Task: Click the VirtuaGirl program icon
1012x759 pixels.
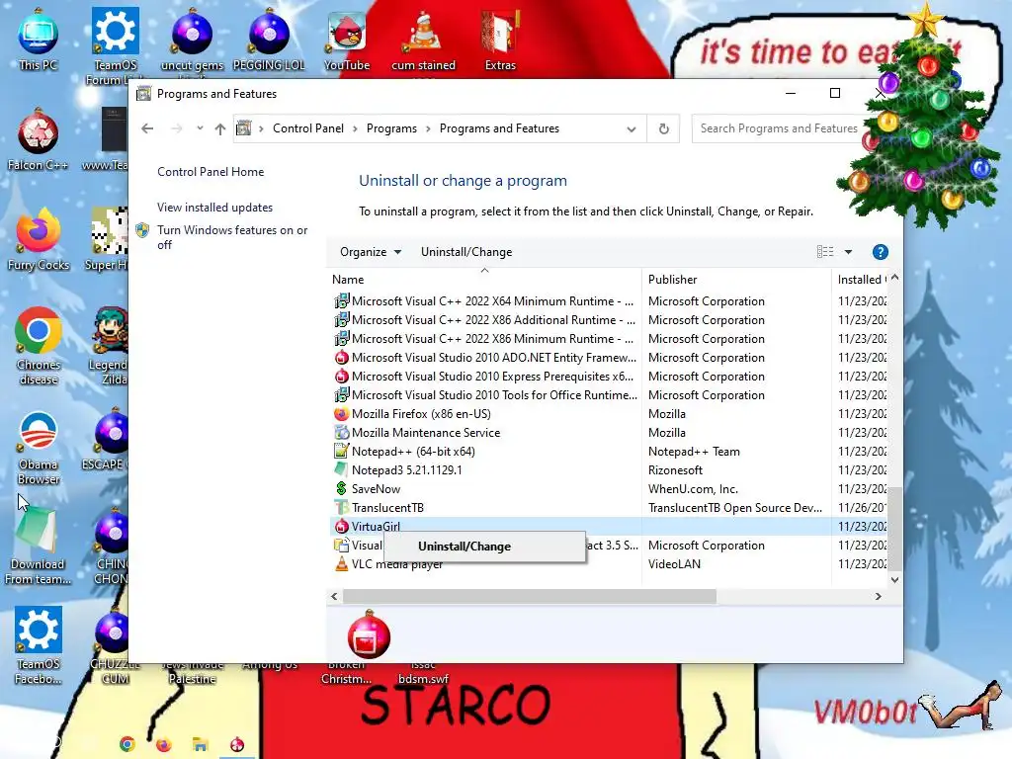Action: [341, 527]
